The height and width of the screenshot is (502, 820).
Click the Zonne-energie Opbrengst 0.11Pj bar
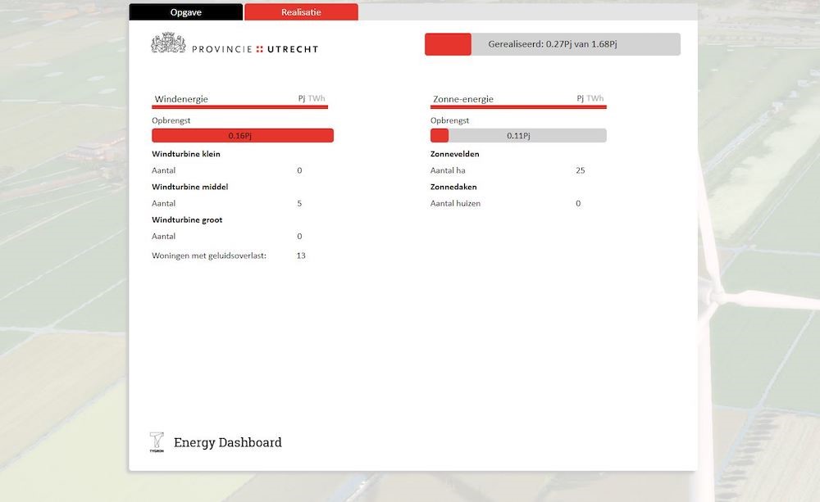tap(518, 136)
